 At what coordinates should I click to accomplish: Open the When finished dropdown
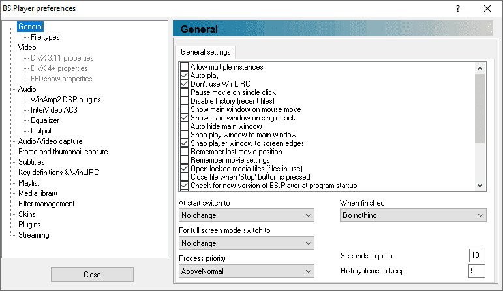[x=413, y=215]
